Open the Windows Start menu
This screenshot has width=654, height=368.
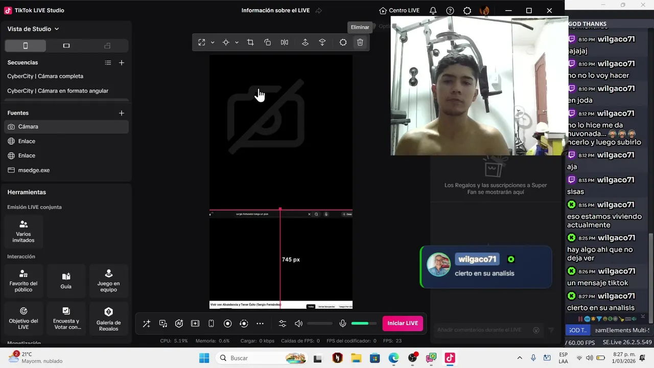(x=204, y=358)
